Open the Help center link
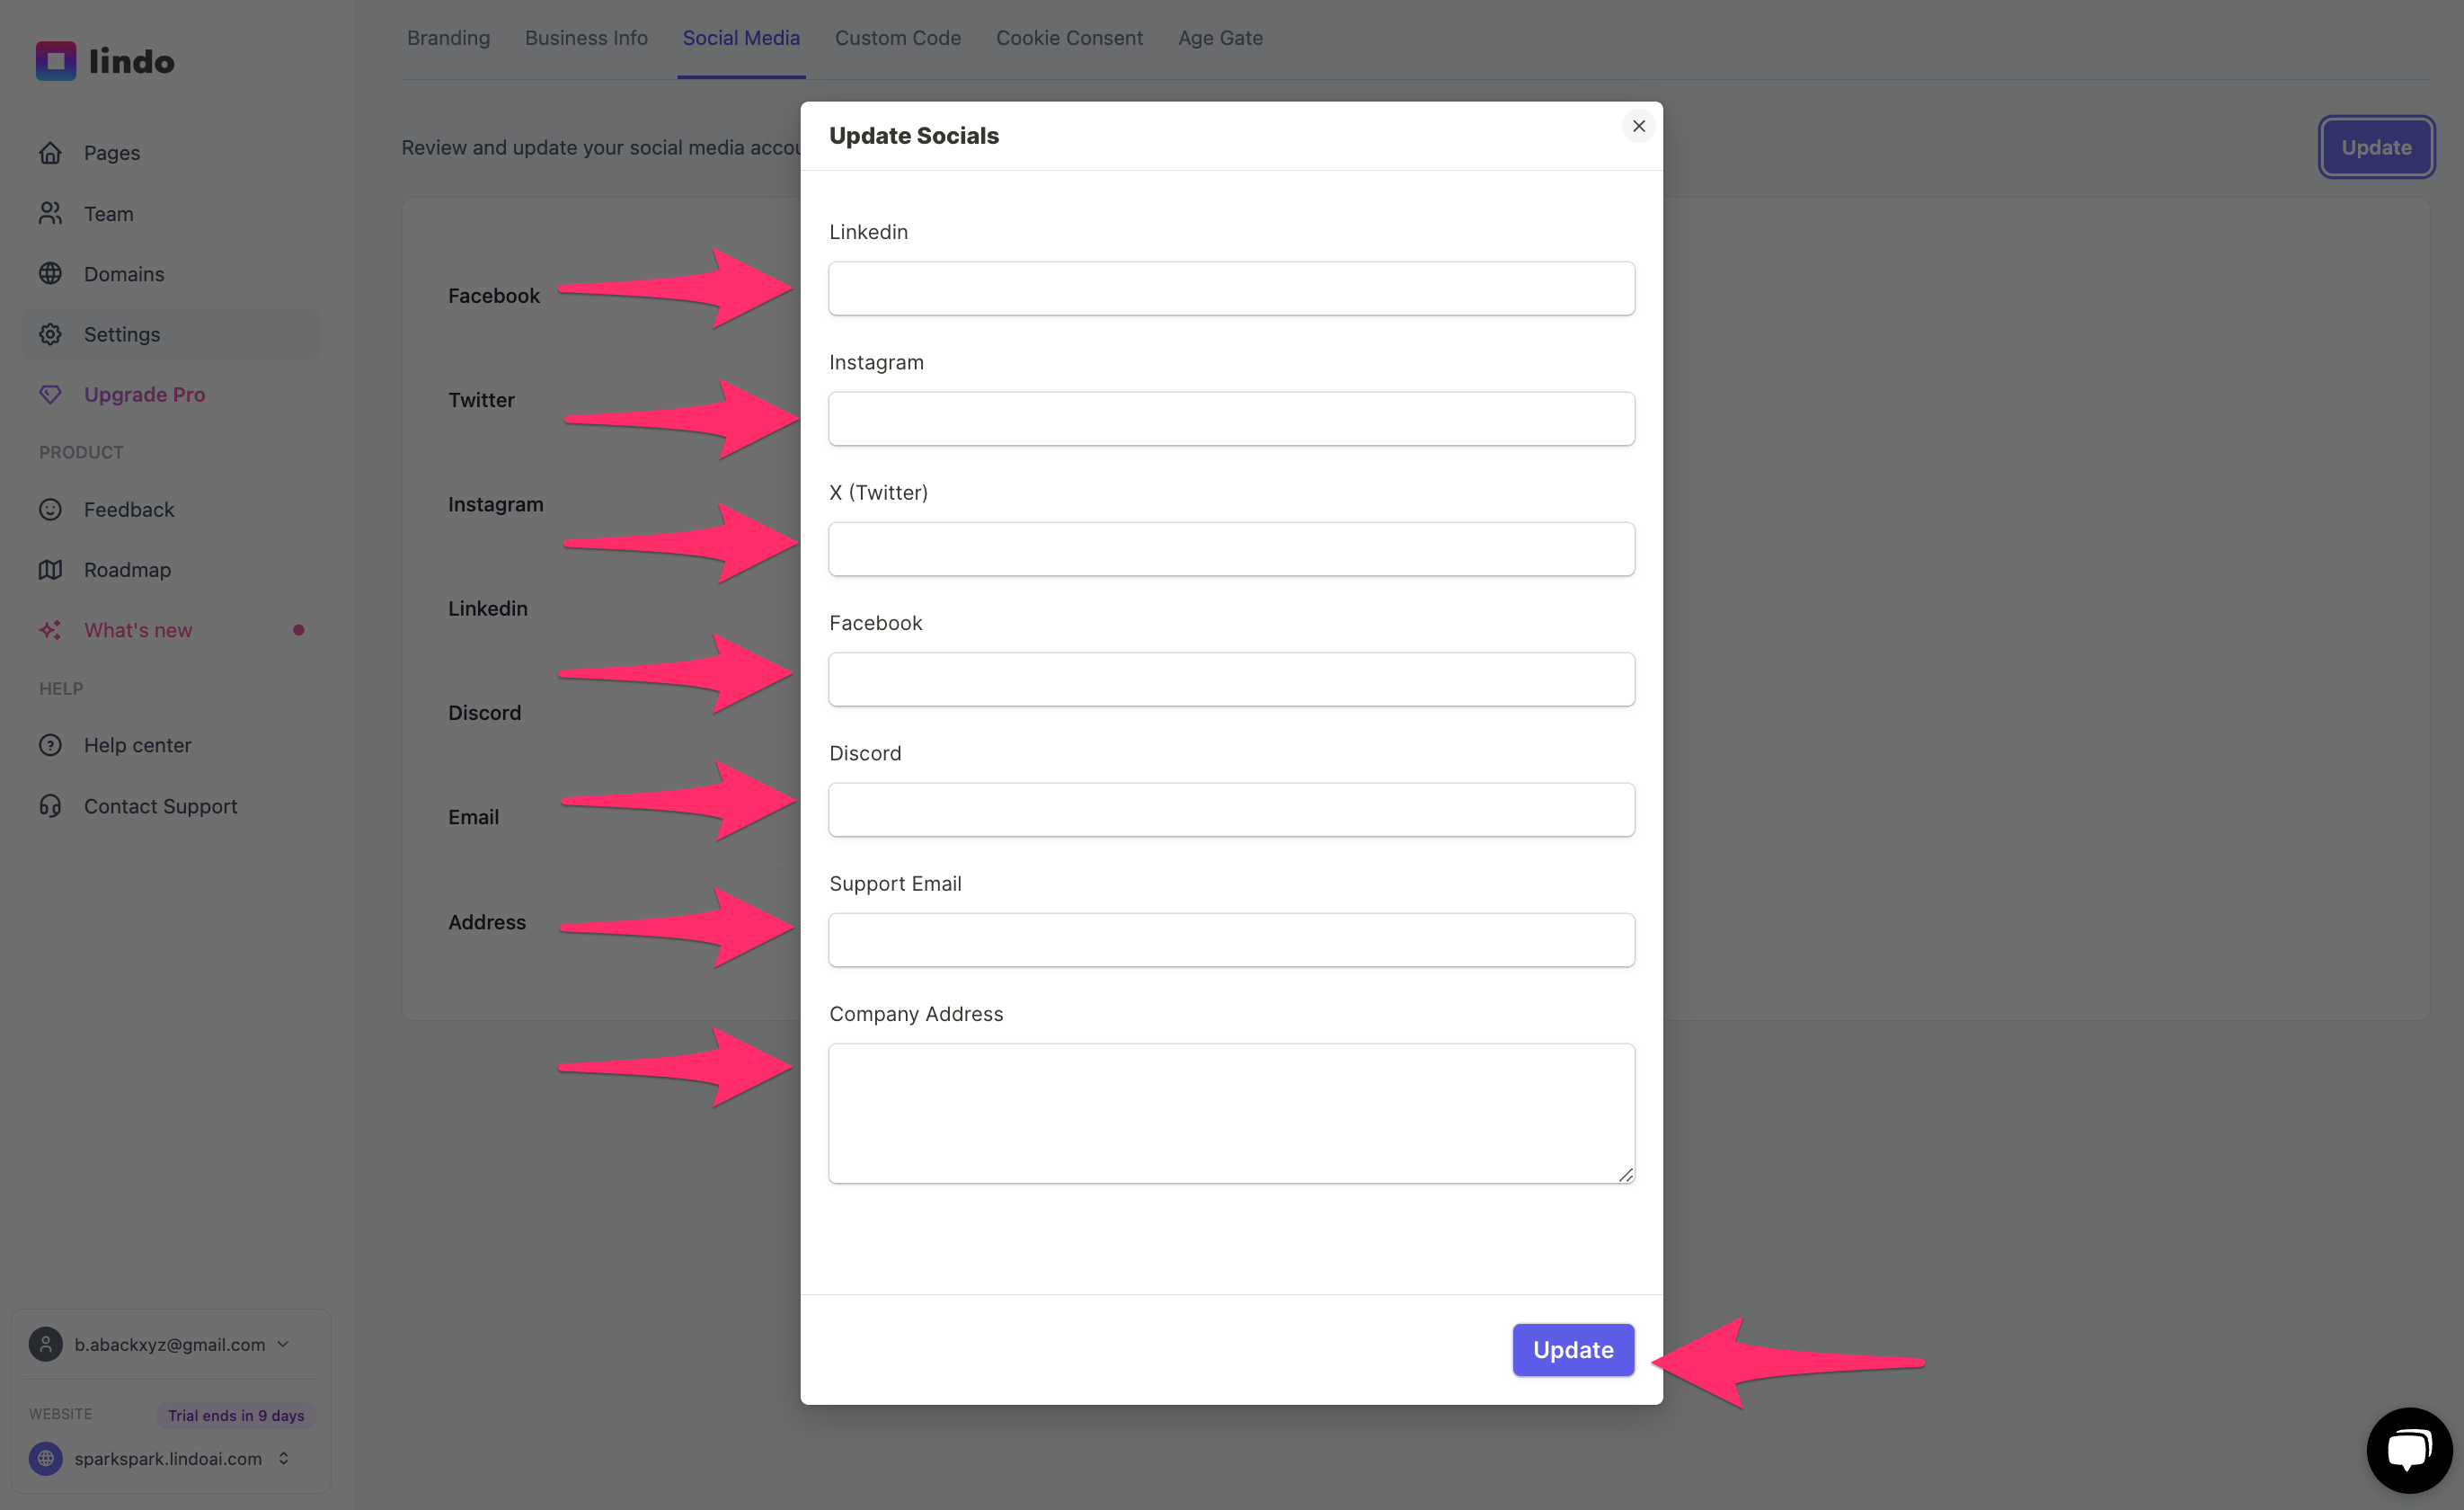The width and height of the screenshot is (2464, 1510). click(138, 745)
